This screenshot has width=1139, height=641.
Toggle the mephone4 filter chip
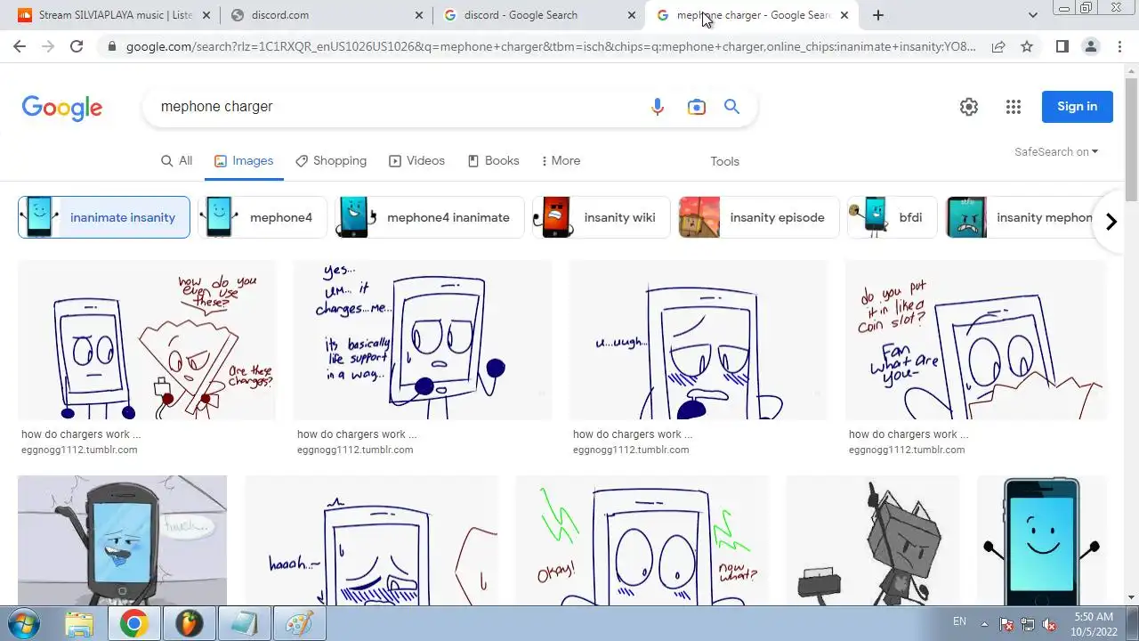(x=263, y=217)
